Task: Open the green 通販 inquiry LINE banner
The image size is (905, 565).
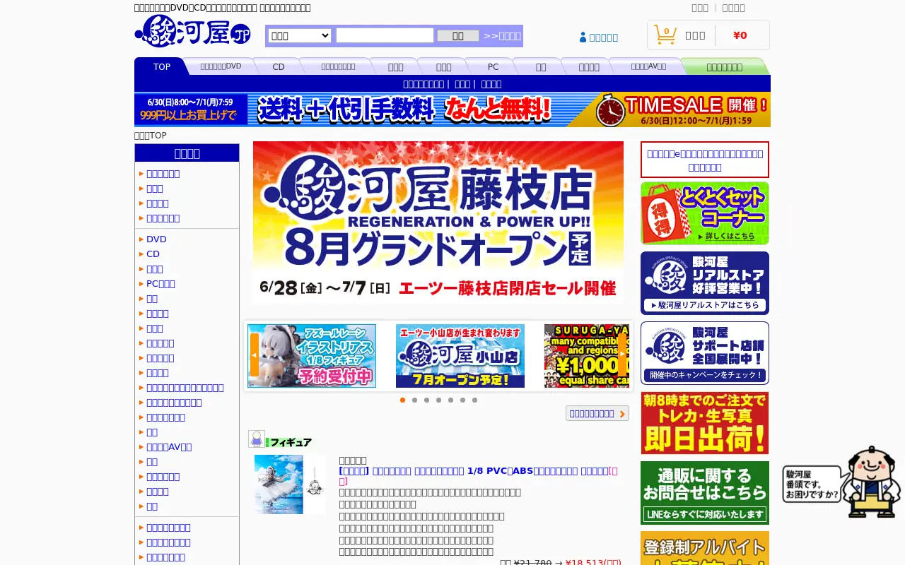Action: 705,493
